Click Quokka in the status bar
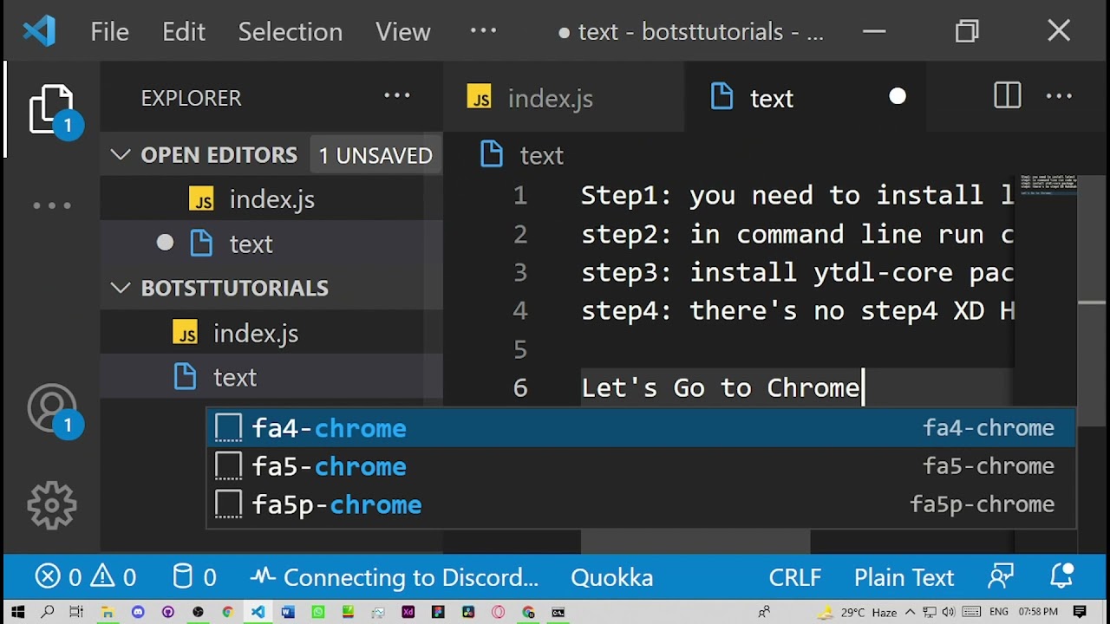Viewport: 1110px width, 624px height. tap(612, 577)
